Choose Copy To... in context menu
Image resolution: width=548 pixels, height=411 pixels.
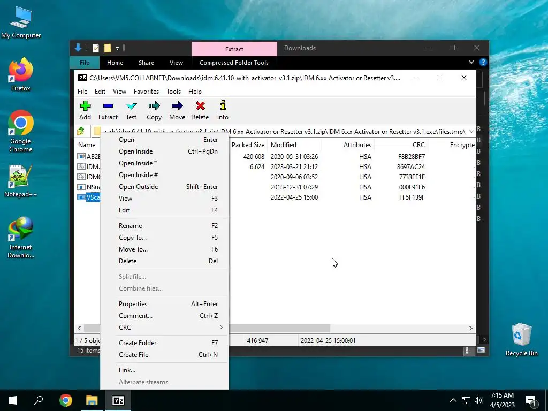coord(168,238)
